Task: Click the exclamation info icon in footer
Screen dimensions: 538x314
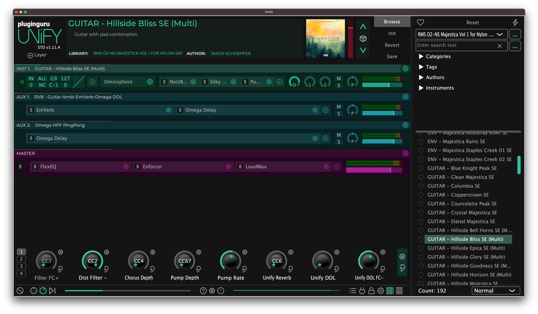Action: [x=221, y=291]
